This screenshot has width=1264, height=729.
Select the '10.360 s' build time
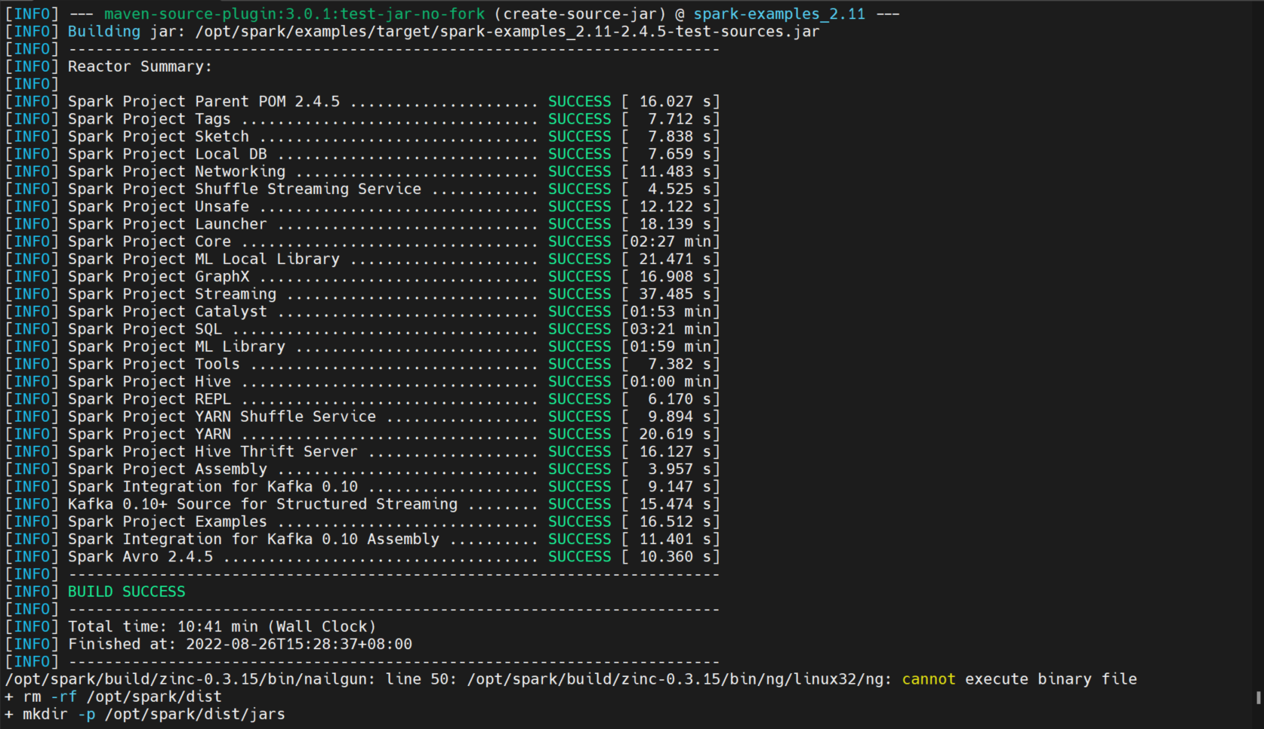675,556
